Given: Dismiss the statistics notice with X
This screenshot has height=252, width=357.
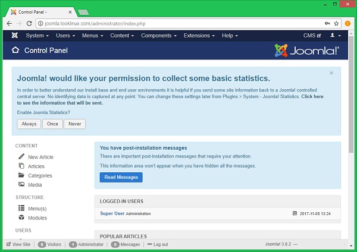Looking at the screenshot, I should [x=331, y=73].
